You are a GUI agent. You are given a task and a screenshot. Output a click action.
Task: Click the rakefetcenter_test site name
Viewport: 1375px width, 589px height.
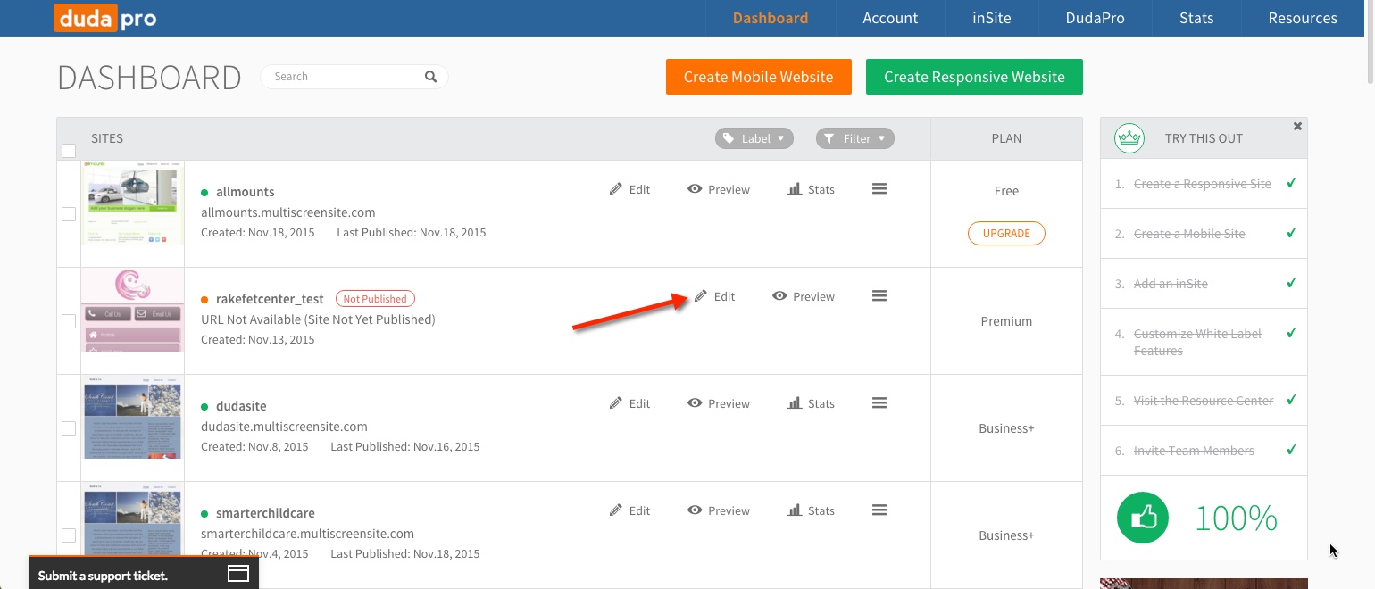pyautogui.click(x=270, y=299)
